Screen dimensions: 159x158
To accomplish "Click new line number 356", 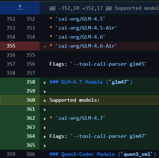I will [31, 64].
